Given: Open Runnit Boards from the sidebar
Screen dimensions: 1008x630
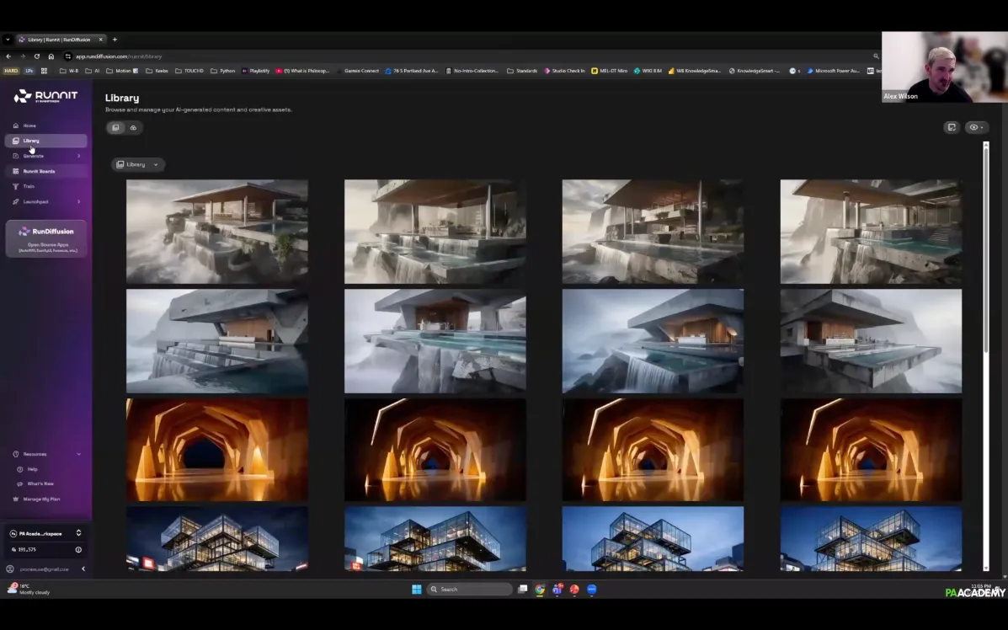Looking at the screenshot, I should pyautogui.click(x=39, y=171).
